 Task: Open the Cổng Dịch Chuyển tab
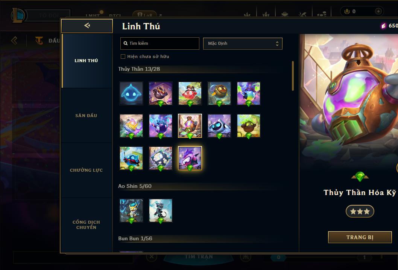click(x=86, y=225)
